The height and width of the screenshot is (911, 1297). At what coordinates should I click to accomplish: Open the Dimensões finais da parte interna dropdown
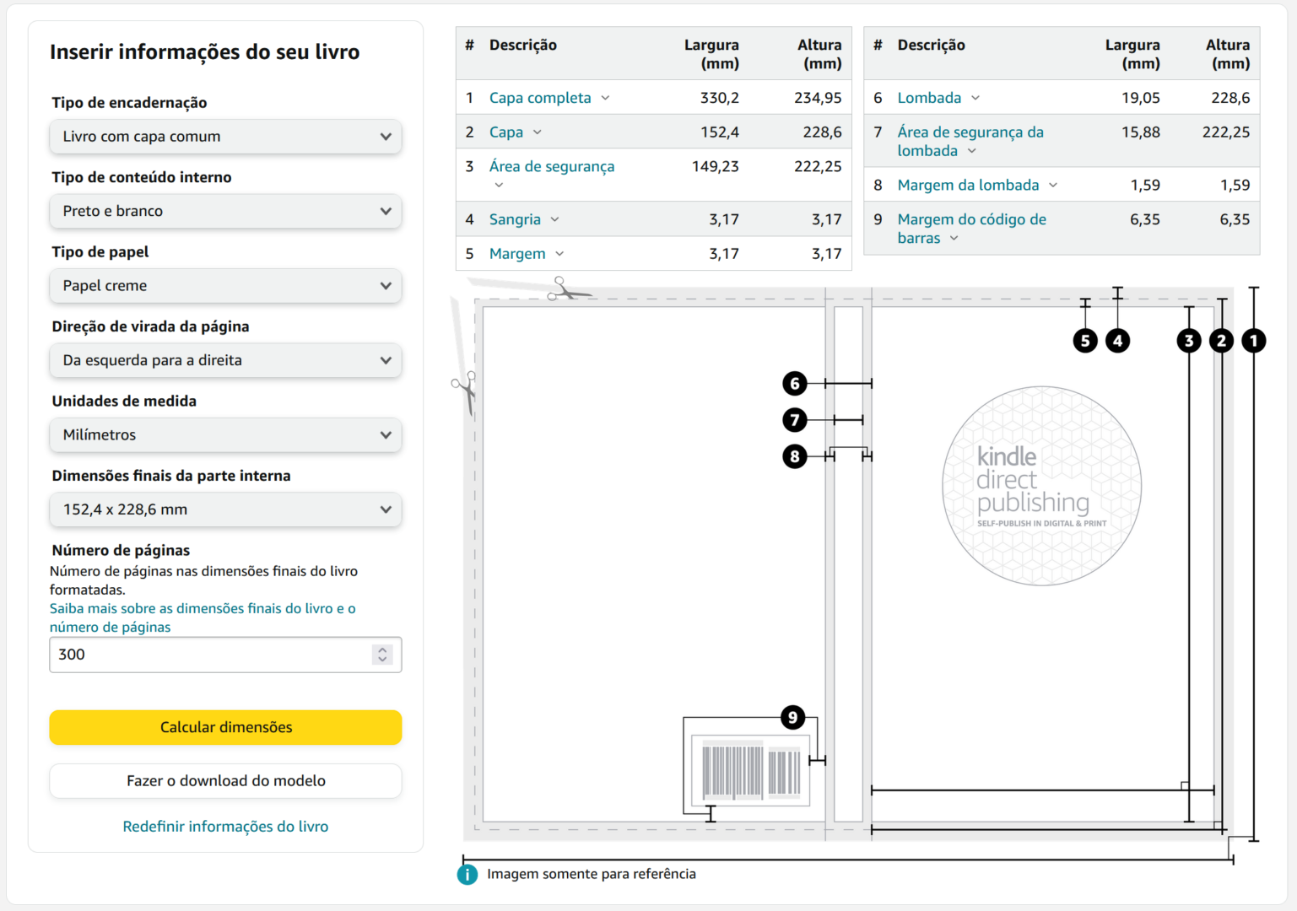pos(225,509)
